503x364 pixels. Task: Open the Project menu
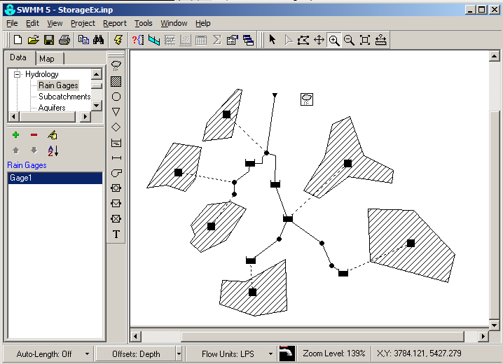coord(83,23)
